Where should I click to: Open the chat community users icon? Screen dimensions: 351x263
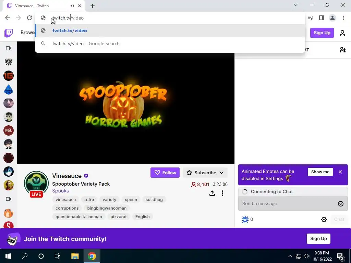coord(342,50)
